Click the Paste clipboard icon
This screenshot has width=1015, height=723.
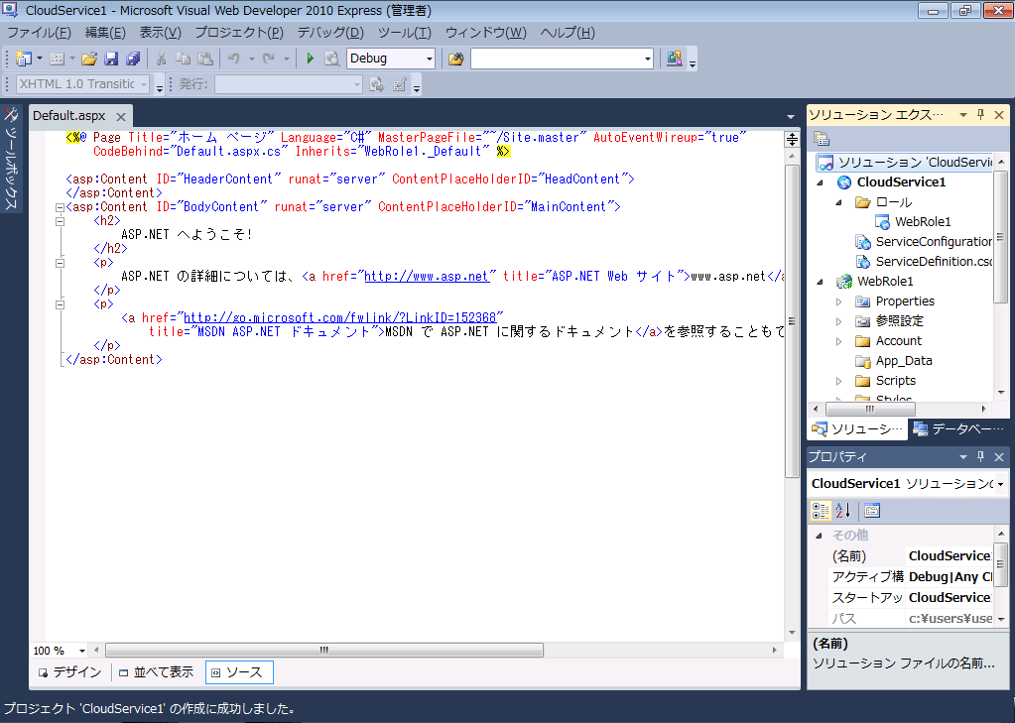click(205, 59)
